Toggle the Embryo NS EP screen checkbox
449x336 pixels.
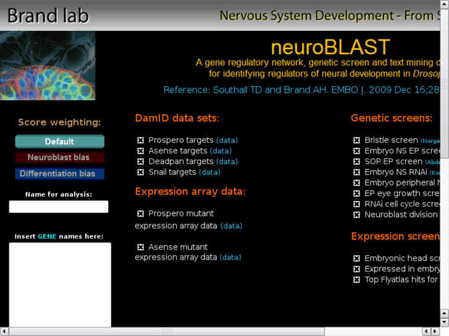(x=356, y=150)
